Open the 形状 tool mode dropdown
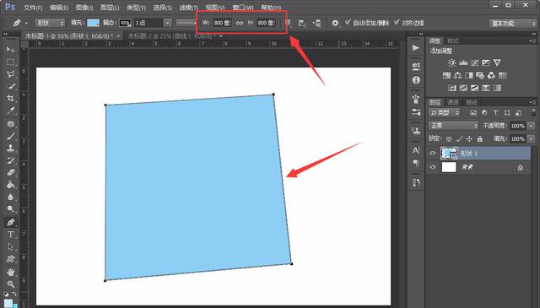The height and width of the screenshot is (308, 540). tap(50, 23)
